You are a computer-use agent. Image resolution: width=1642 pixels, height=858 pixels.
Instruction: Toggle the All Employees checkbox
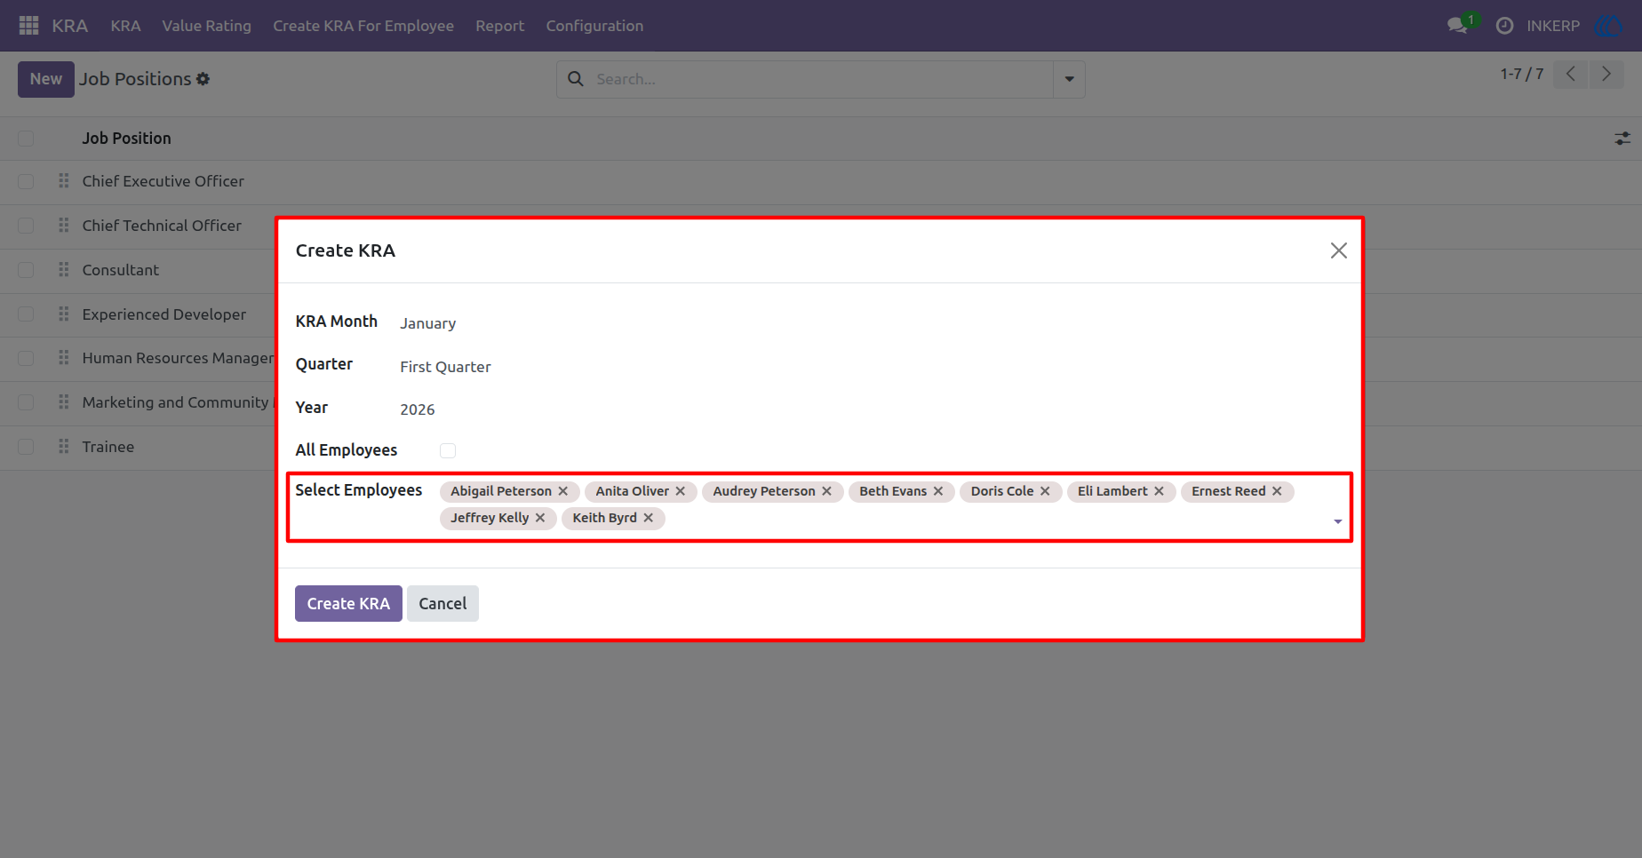coord(448,451)
